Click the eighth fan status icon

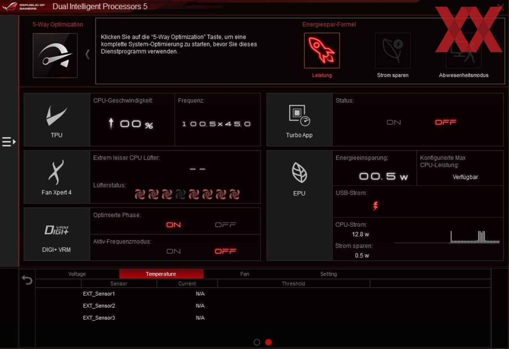234,194
